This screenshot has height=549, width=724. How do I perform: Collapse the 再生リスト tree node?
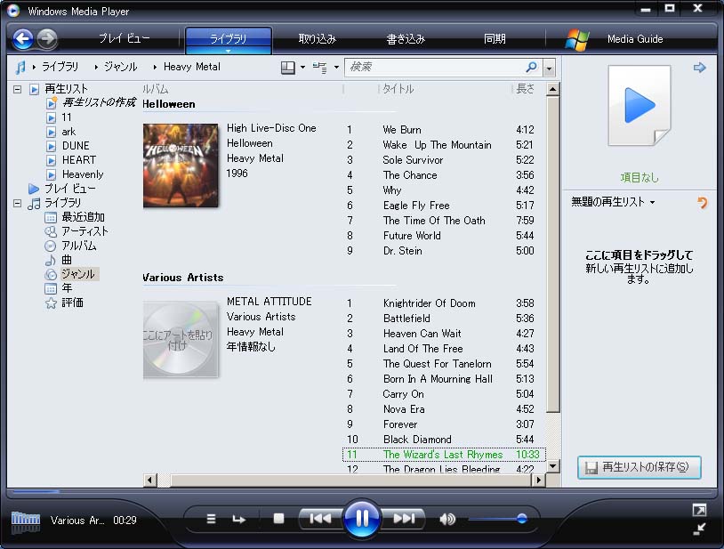click(18, 89)
